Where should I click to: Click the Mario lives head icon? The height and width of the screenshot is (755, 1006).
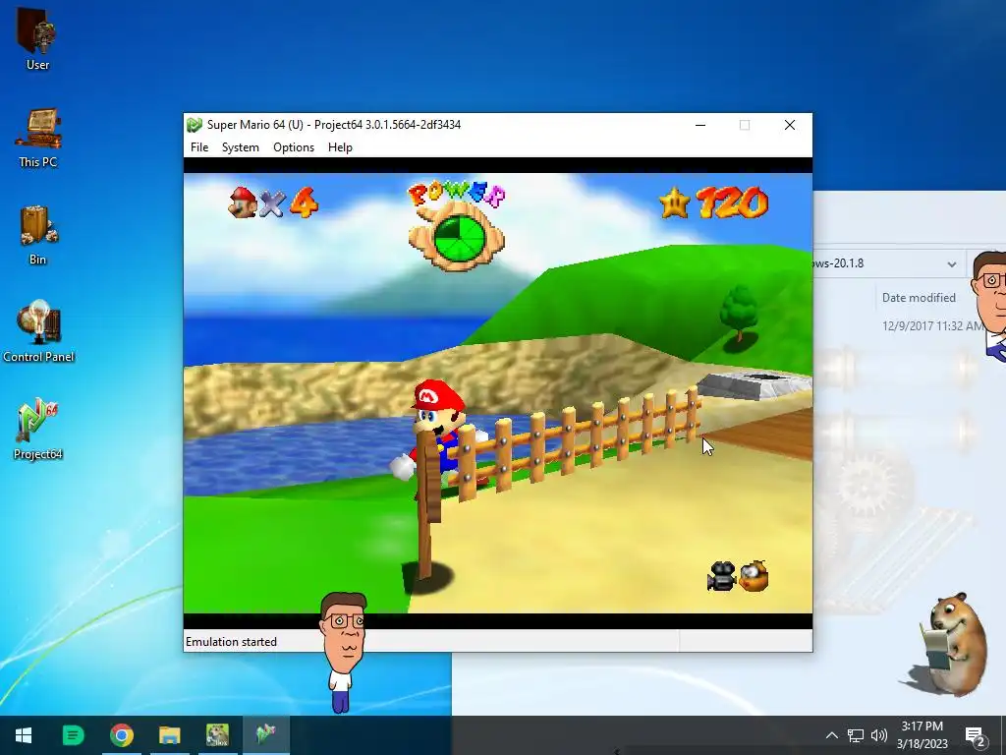coord(243,203)
